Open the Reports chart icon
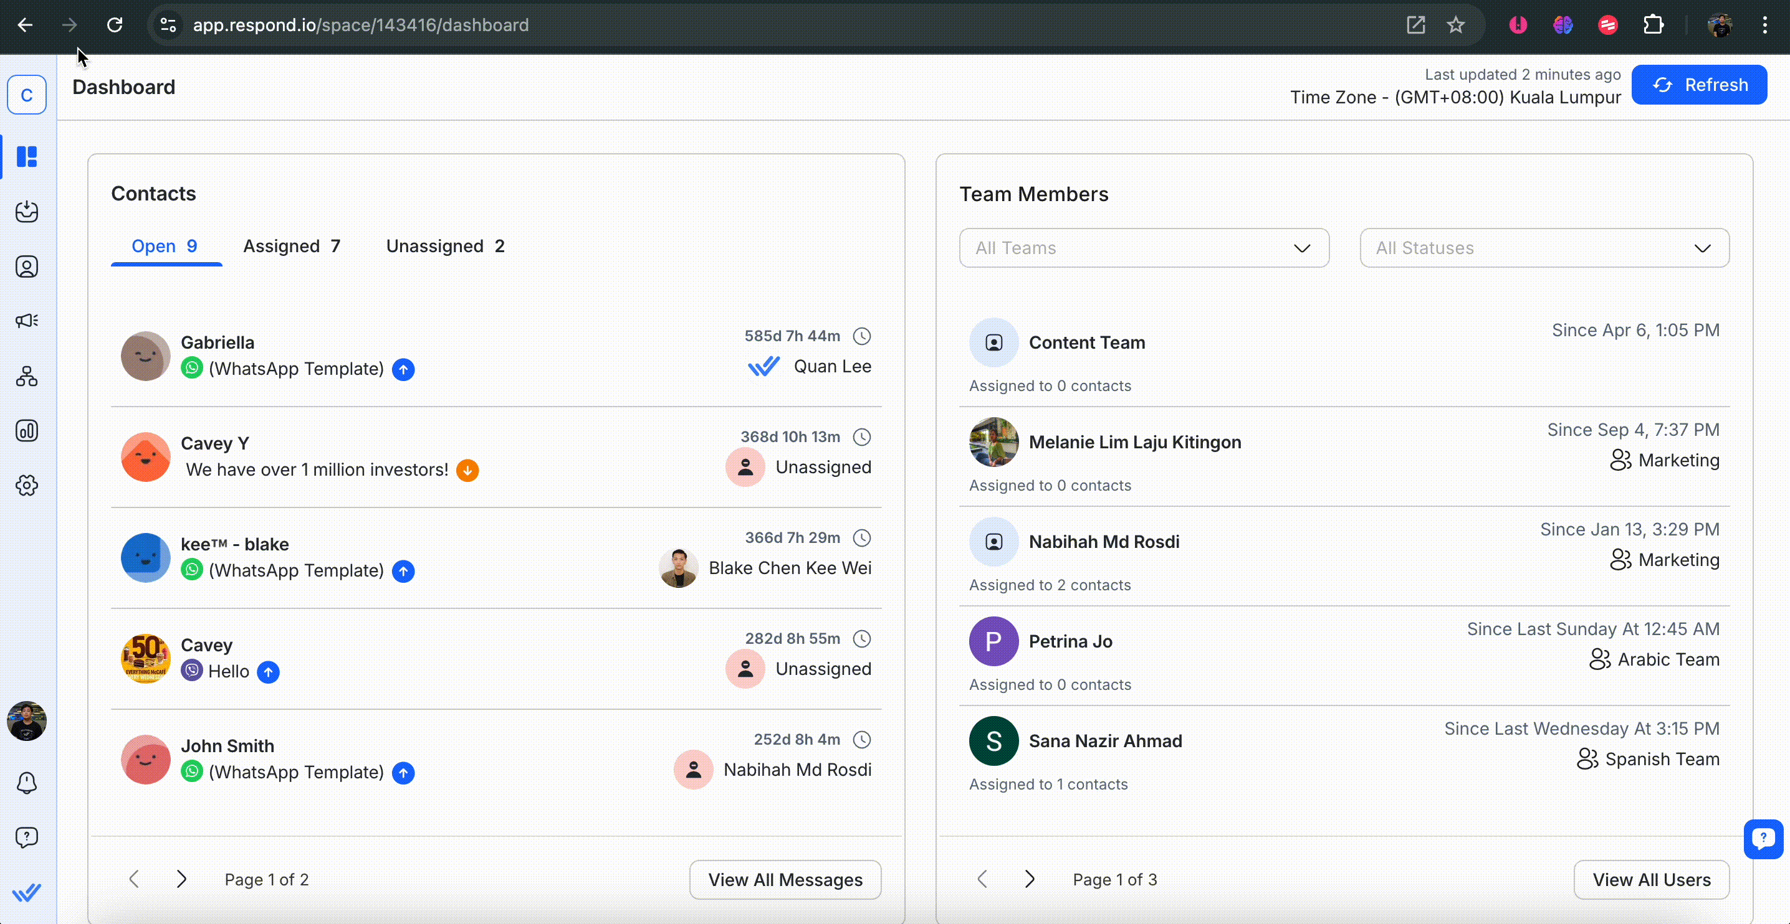This screenshot has height=924, width=1790. [x=26, y=431]
